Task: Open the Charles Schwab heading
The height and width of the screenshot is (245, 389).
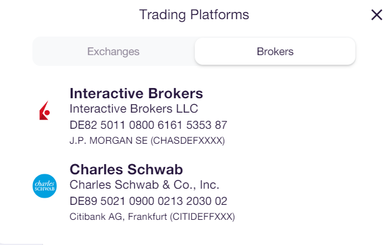Action: click(x=126, y=170)
